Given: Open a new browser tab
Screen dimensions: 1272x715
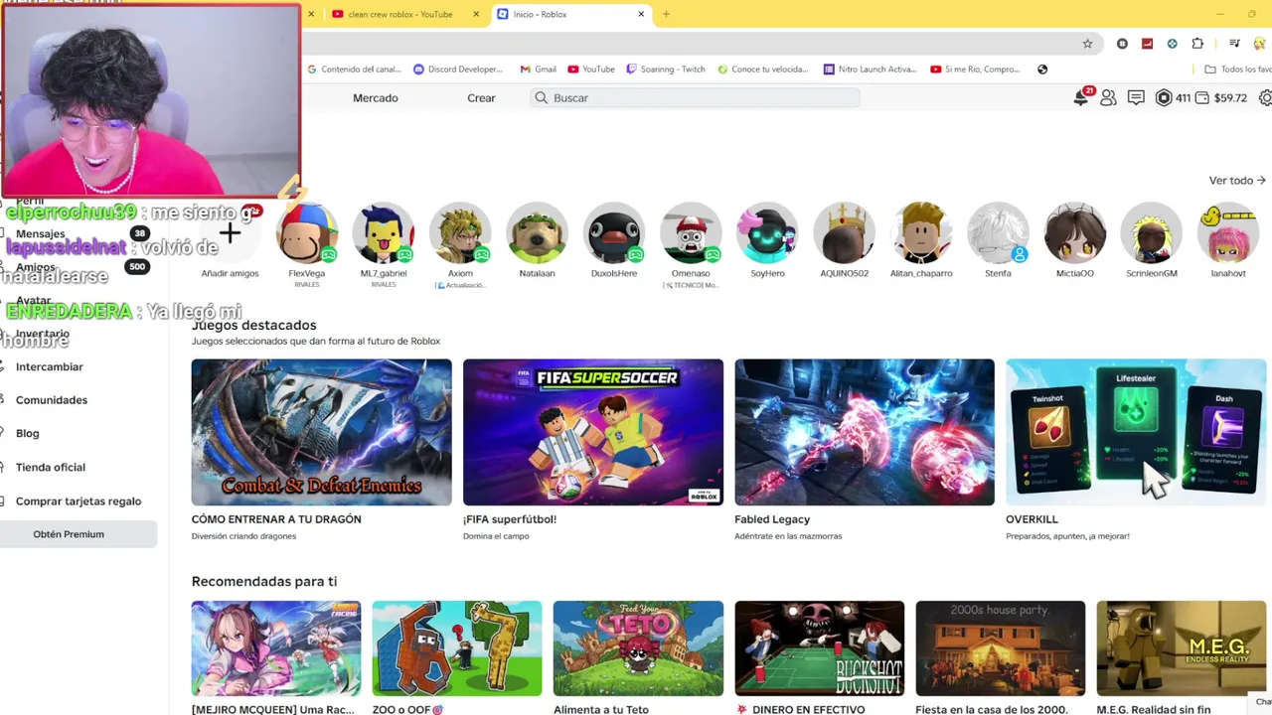Looking at the screenshot, I should [666, 14].
